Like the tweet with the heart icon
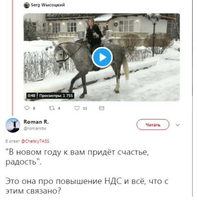The image size is (197, 201). coord(77,108)
